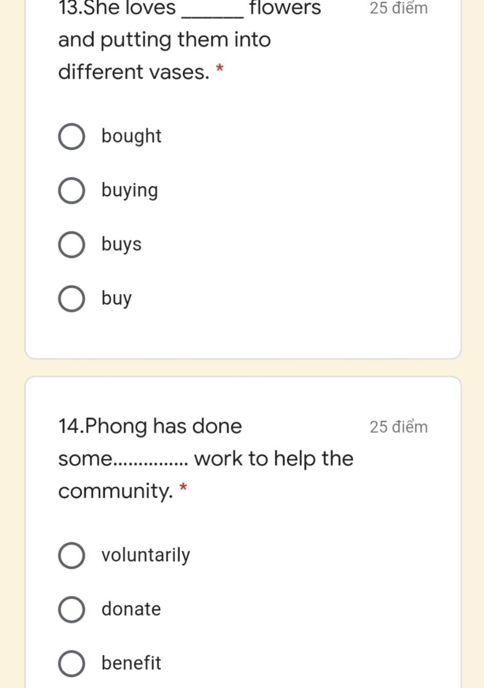Choose the "buying" radio circle

(72, 191)
